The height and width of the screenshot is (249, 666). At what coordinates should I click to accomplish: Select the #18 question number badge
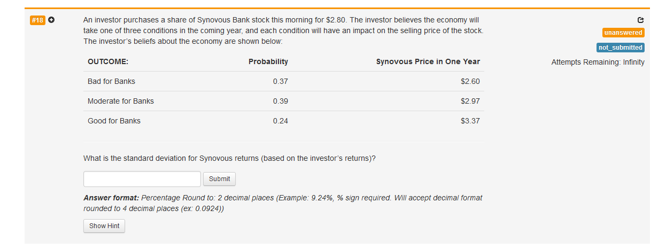click(x=37, y=20)
